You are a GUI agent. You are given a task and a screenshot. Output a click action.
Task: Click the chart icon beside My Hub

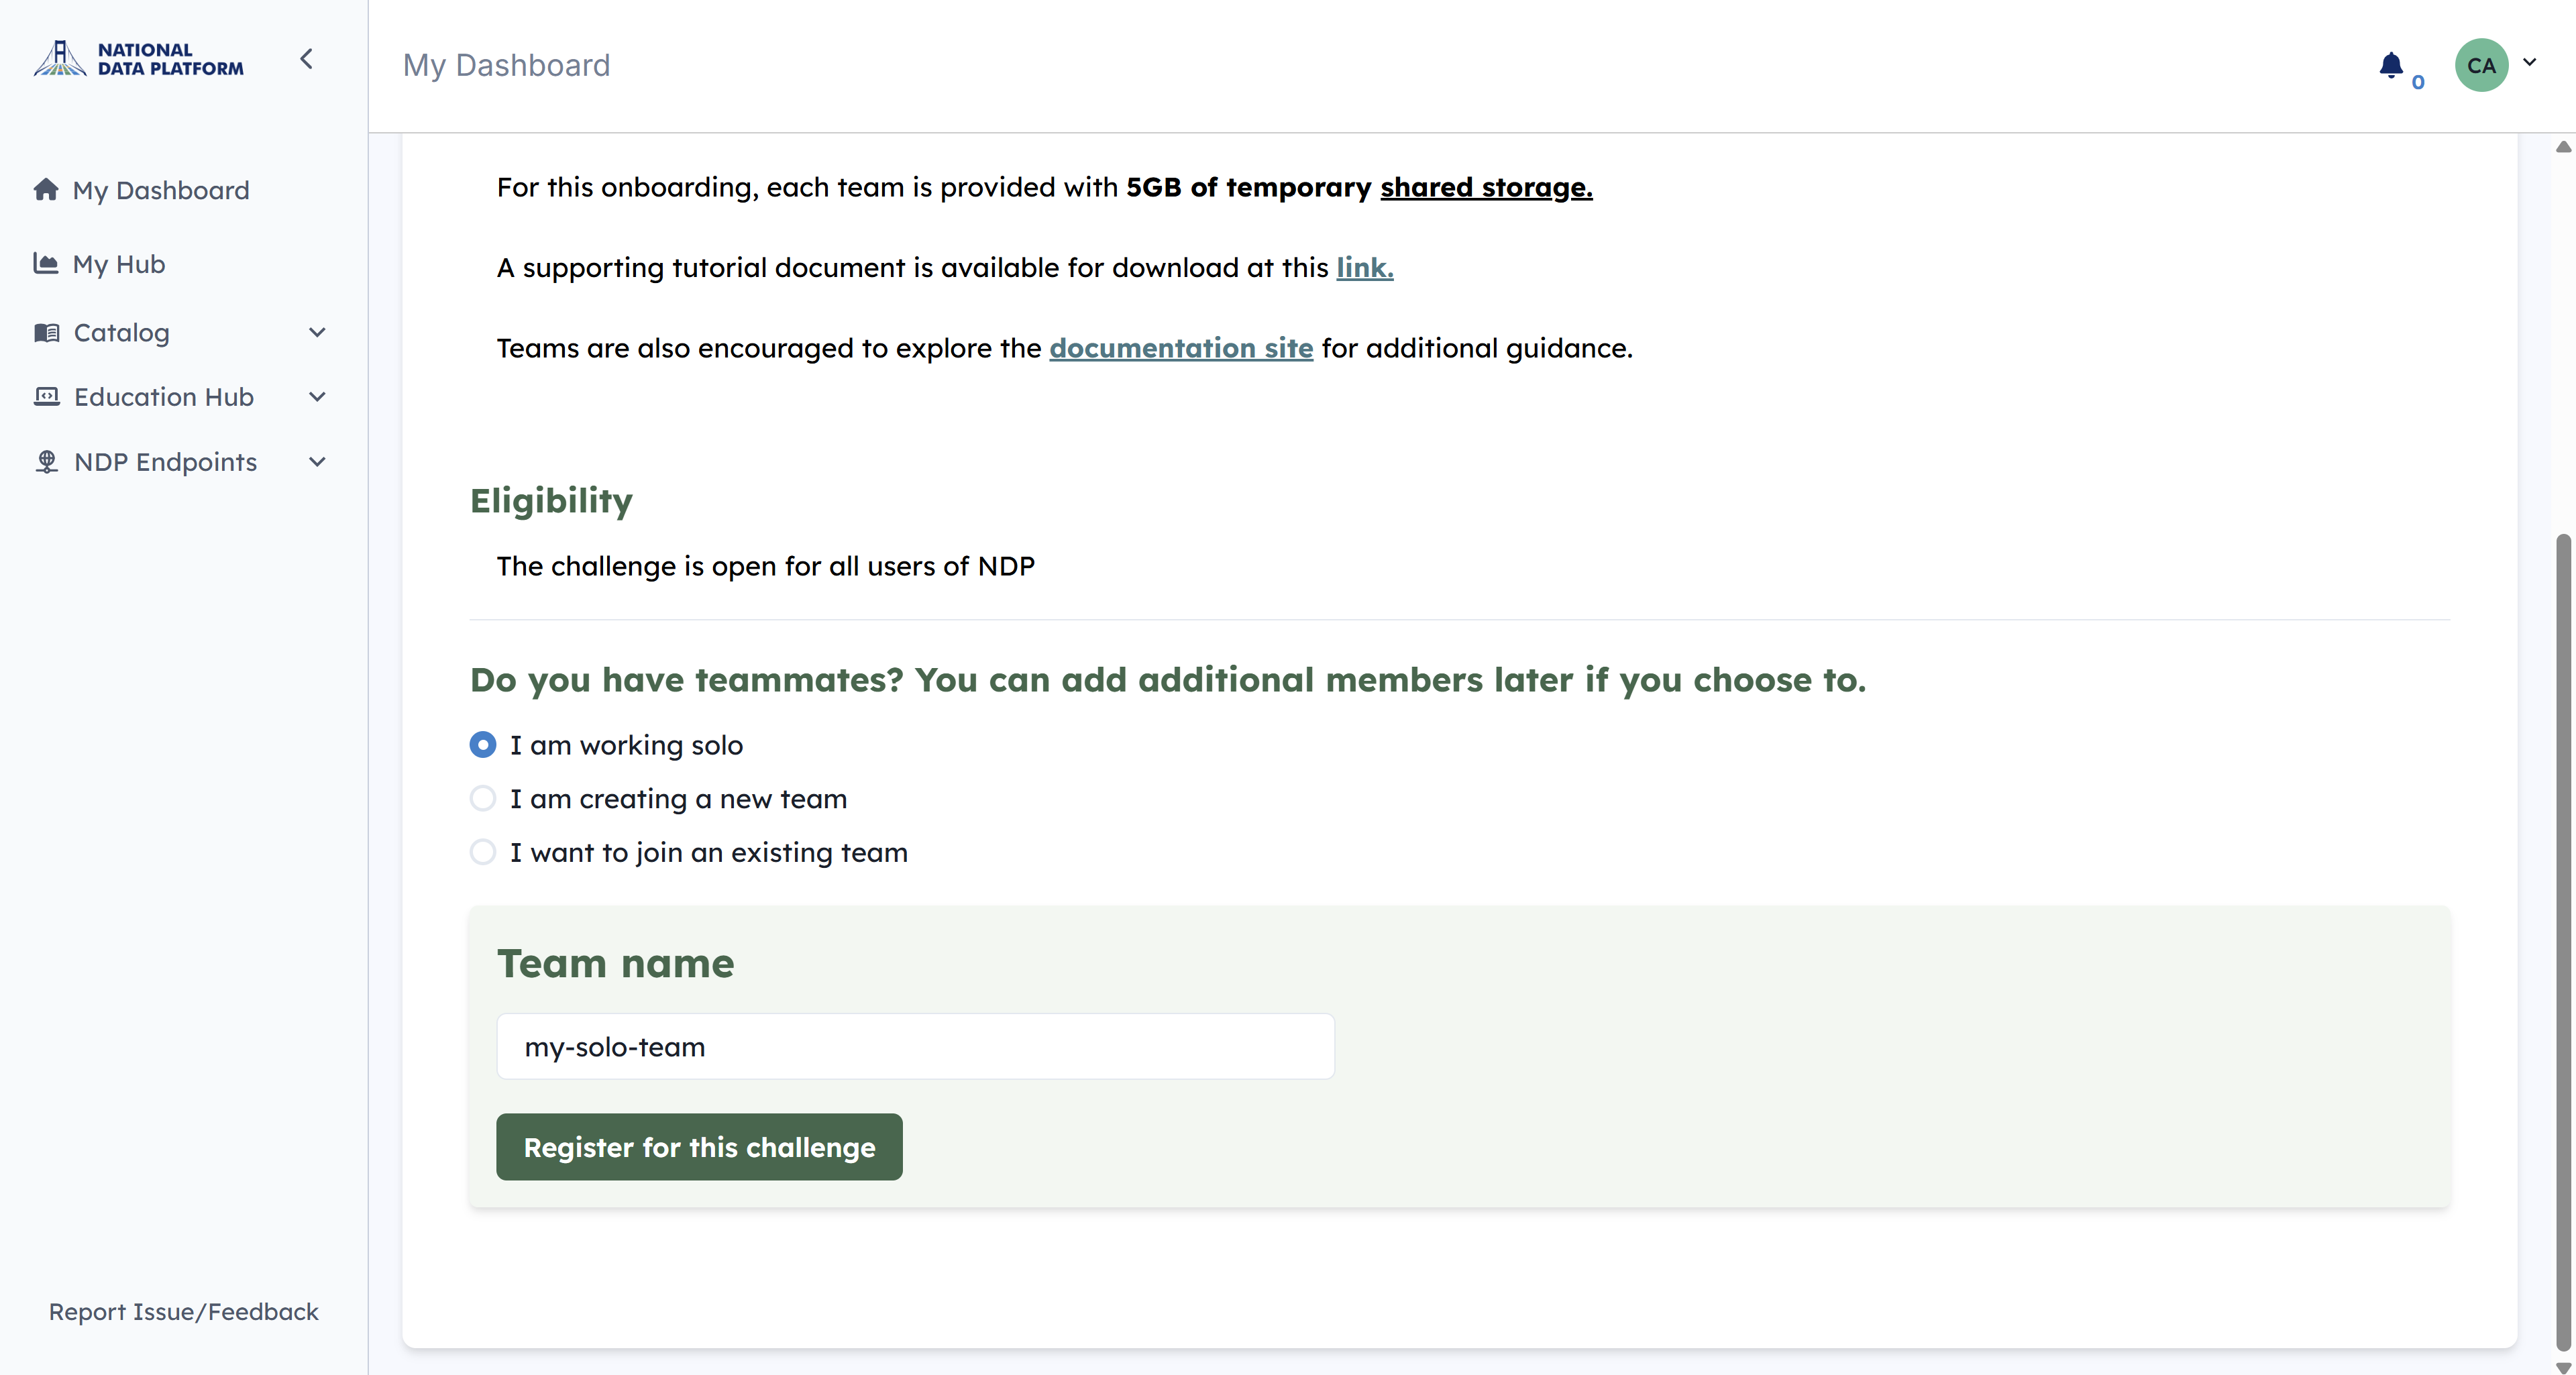[x=46, y=263]
